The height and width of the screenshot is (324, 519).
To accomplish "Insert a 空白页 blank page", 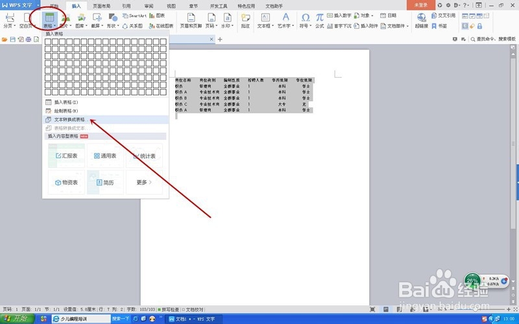I will click(x=27, y=20).
